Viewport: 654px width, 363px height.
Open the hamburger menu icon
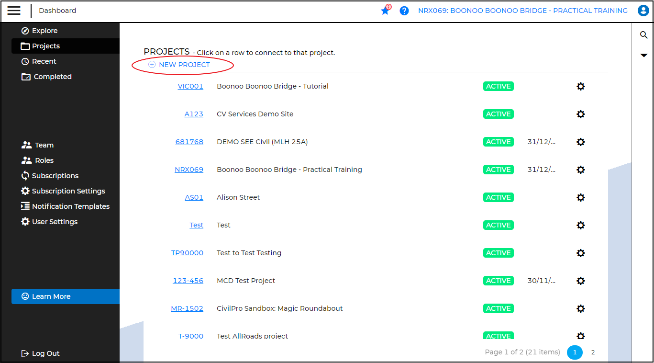pos(14,11)
